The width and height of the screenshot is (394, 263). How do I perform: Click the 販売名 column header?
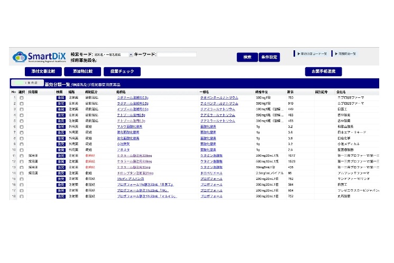[121, 92]
